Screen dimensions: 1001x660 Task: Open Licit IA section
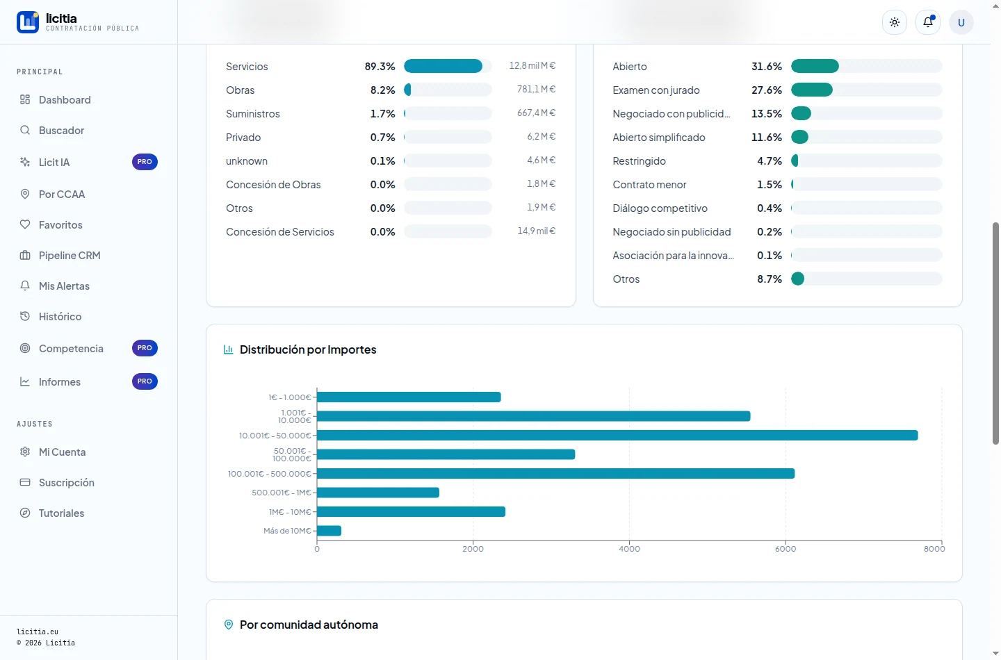click(89, 162)
